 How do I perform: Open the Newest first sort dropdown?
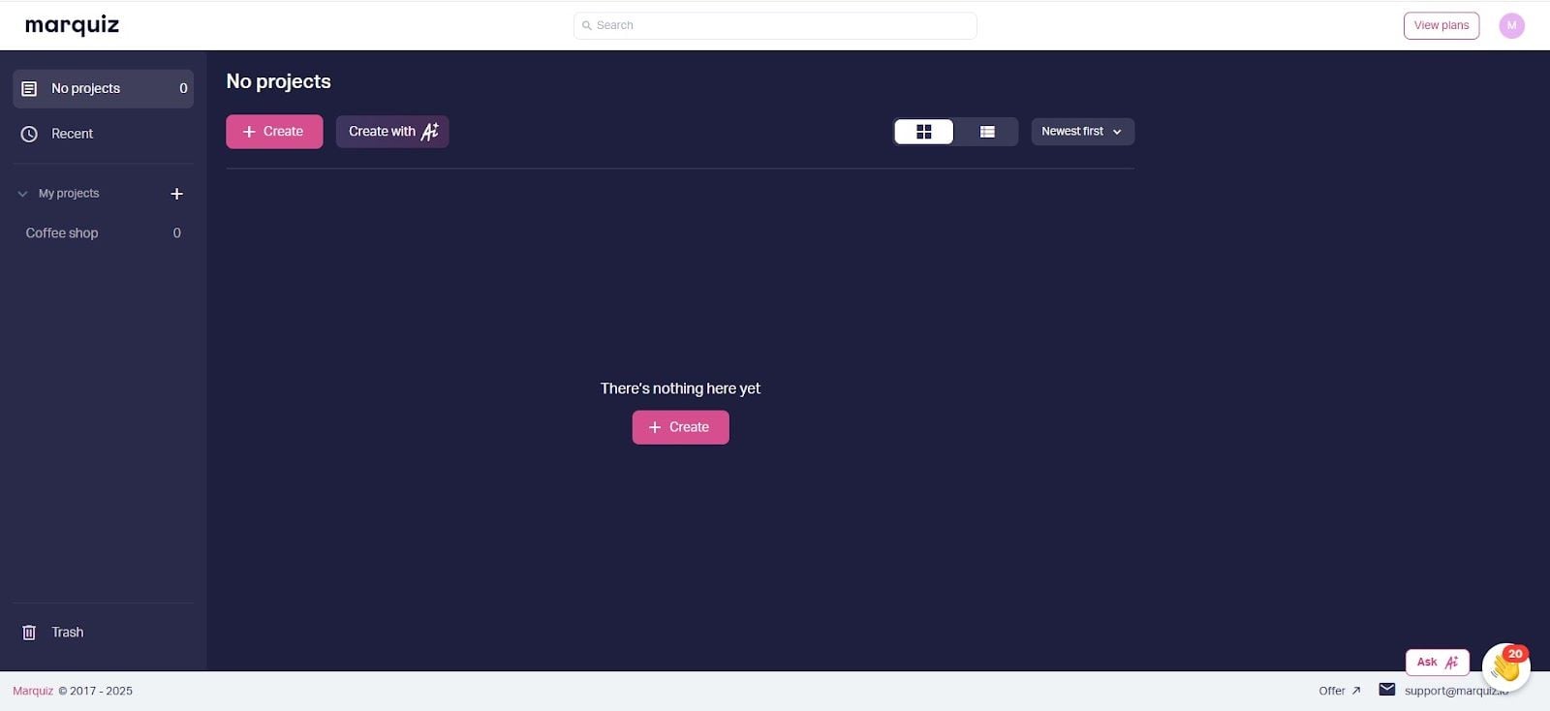[x=1082, y=132]
